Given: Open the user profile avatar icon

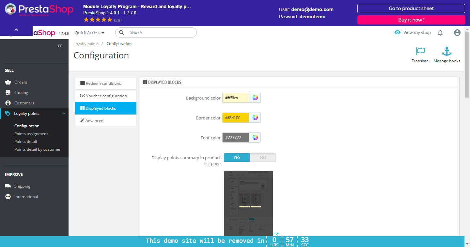Looking at the screenshot, I should click(x=457, y=33).
